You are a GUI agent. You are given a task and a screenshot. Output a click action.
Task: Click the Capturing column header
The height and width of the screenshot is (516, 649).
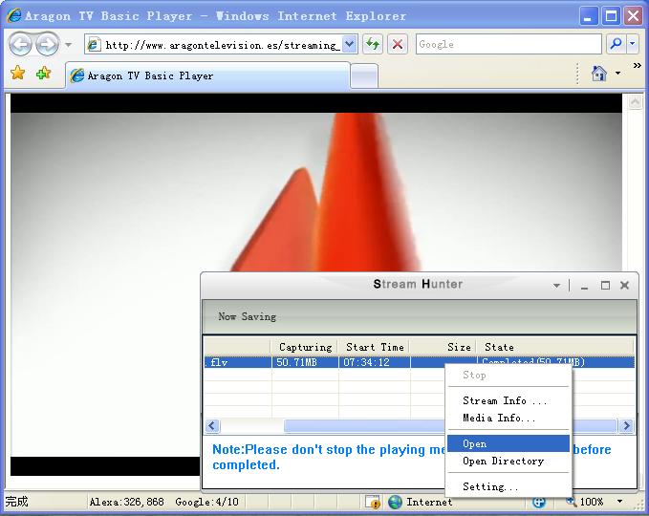pos(305,347)
